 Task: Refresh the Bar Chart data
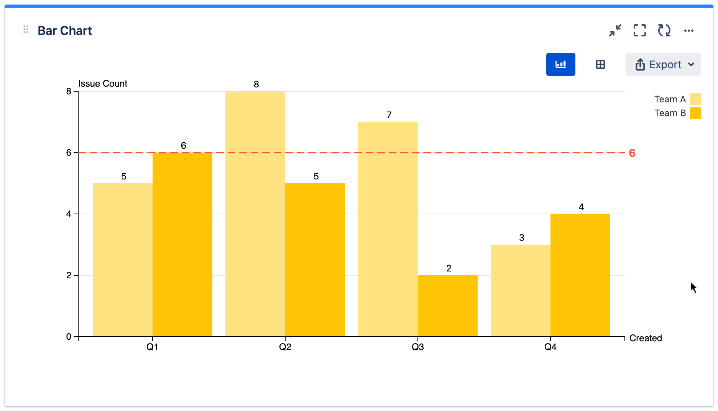[664, 30]
